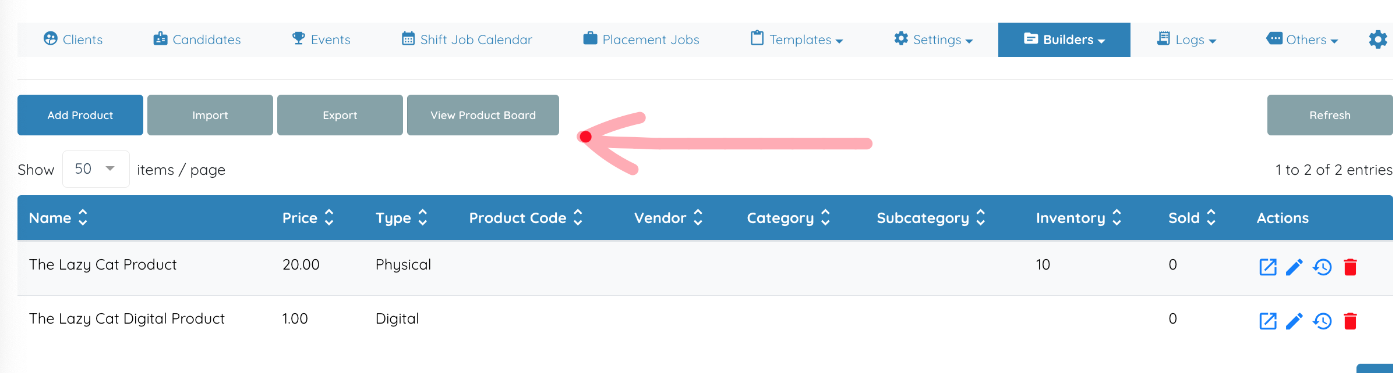Expand the Templates dropdown menu

[x=797, y=40]
